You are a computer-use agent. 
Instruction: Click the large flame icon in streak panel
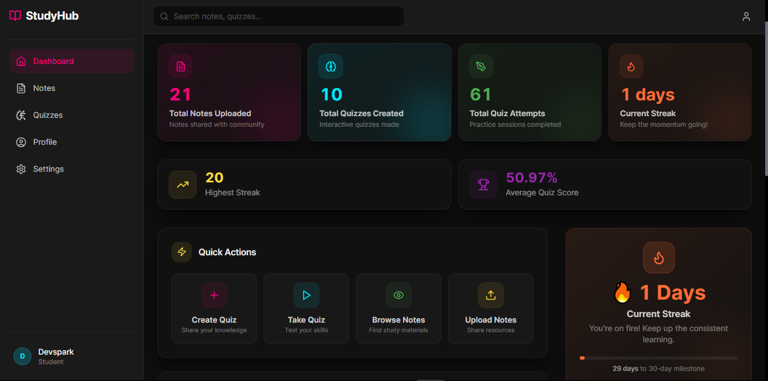tap(658, 258)
